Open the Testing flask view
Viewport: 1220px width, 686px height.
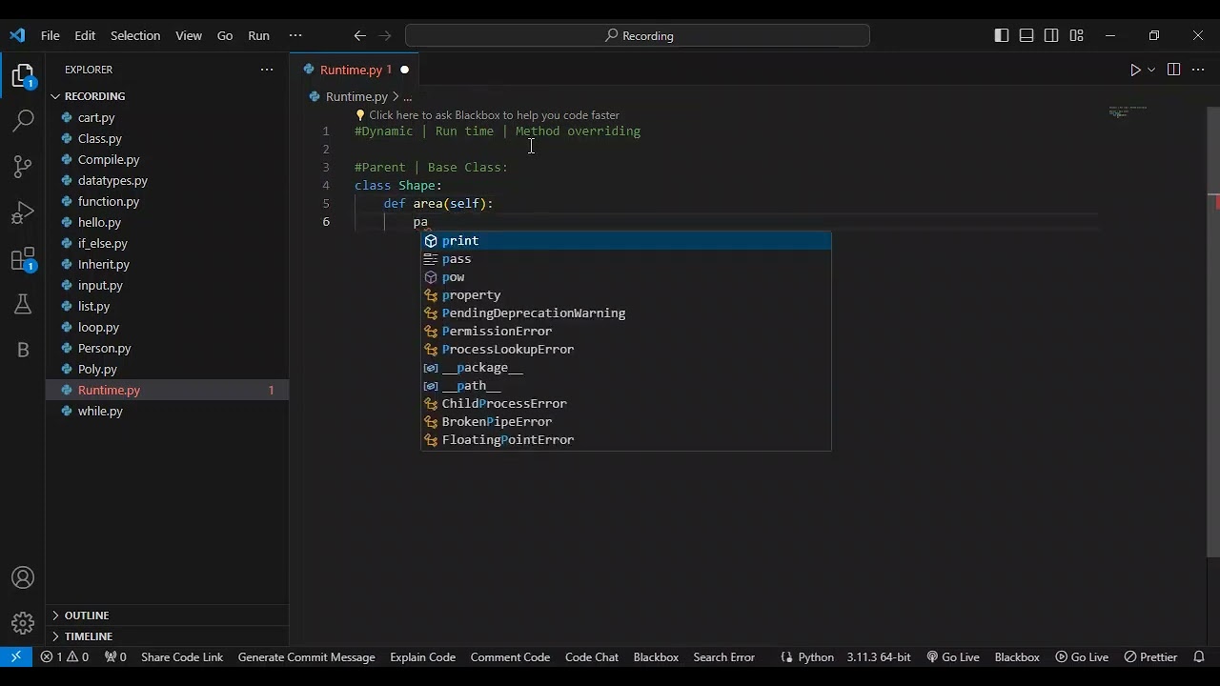click(23, 304)
